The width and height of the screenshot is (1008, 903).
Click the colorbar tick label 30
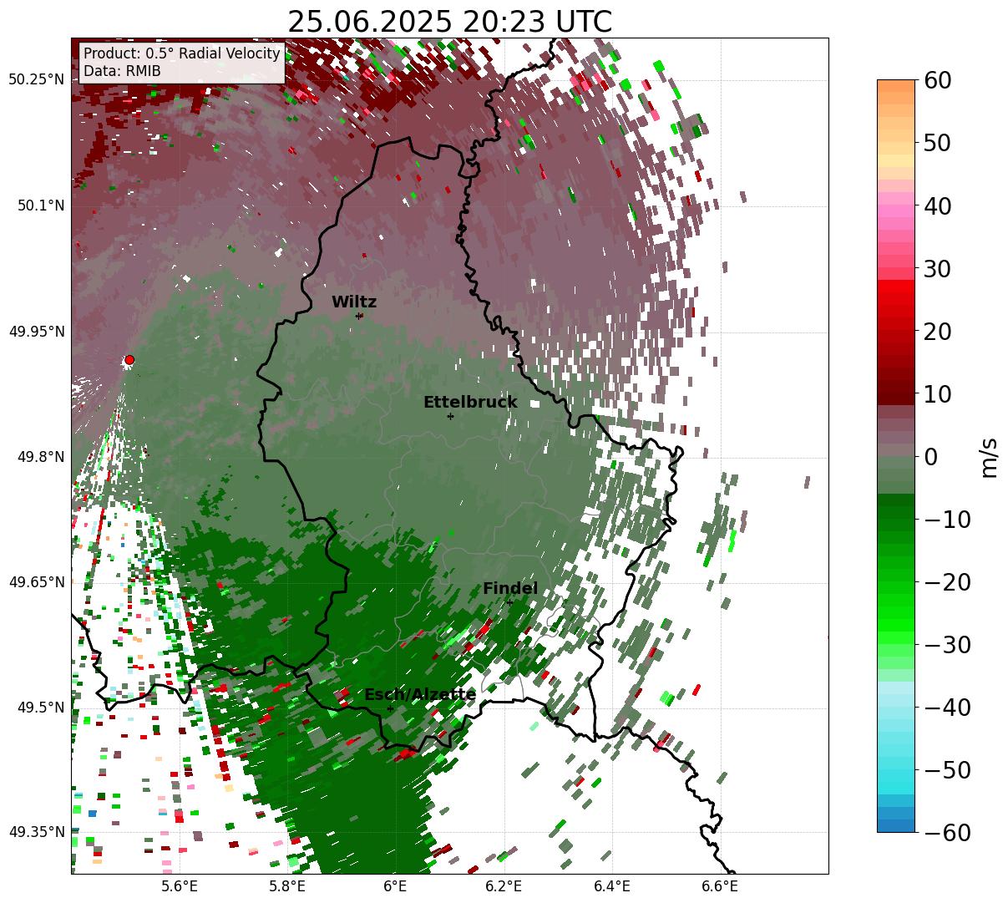point(936,269)
